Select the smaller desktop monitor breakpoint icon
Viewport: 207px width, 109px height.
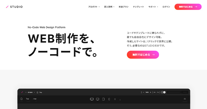[98, 99]
